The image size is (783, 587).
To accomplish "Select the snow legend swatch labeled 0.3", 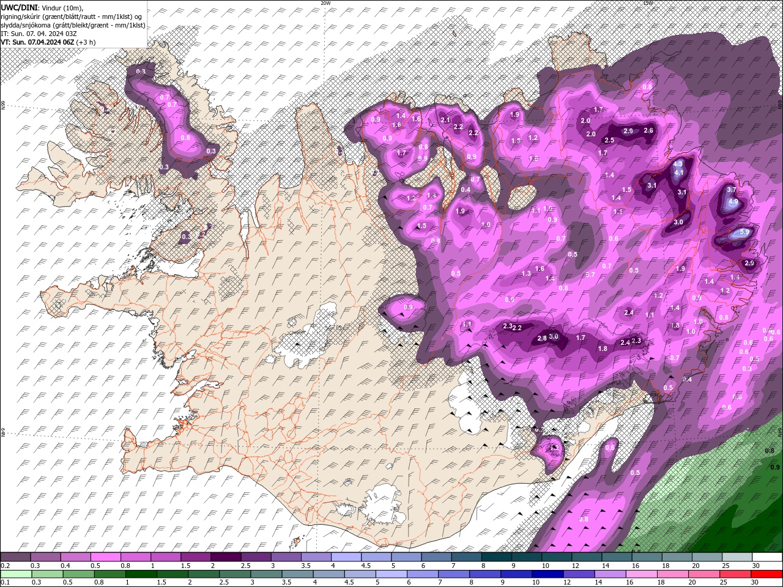I will (45, 557).
